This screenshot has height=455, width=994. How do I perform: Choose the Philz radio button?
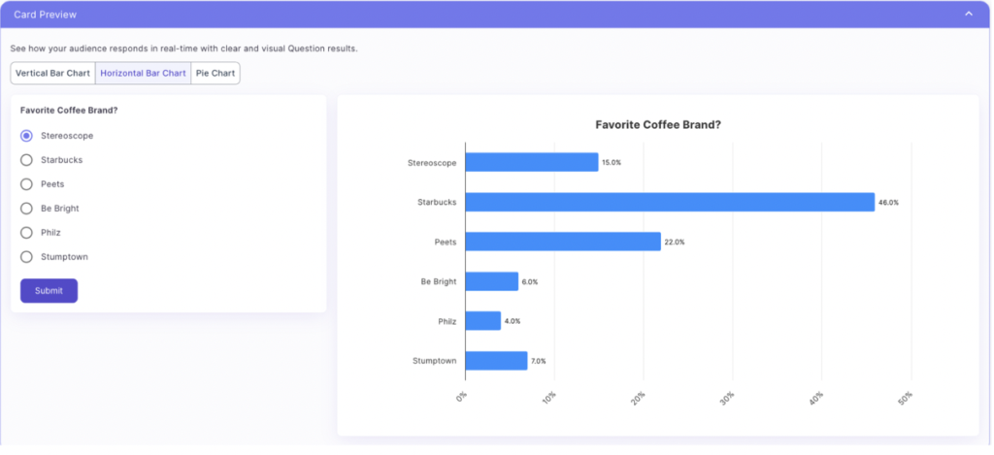[27, 233]
